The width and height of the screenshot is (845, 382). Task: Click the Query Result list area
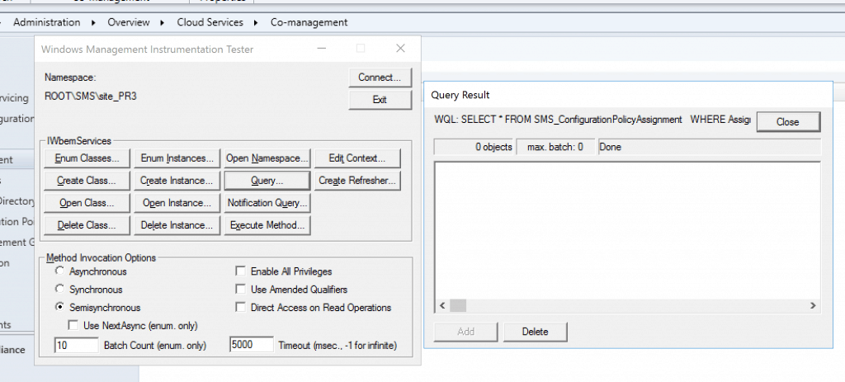pyautogui.click(x=627, y=230)
